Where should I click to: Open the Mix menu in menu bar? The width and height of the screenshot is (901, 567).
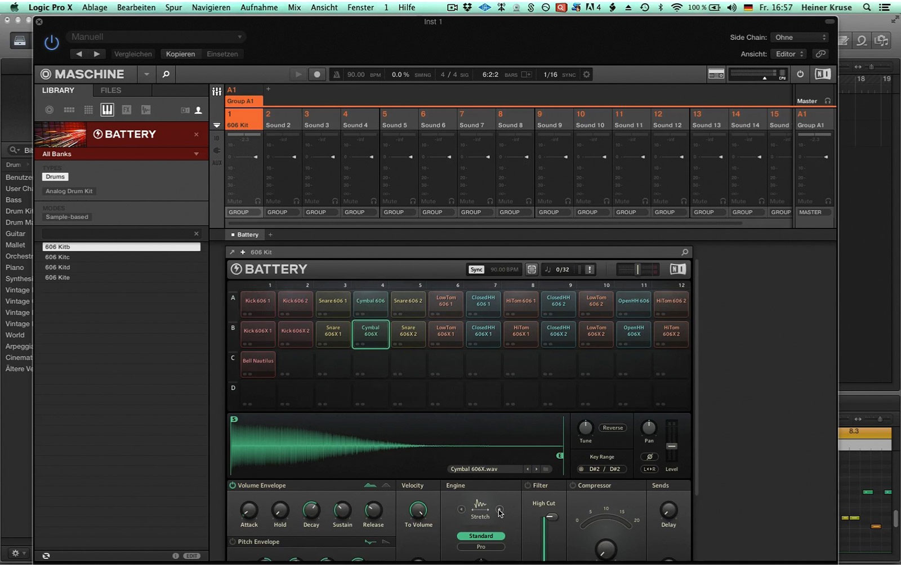(295, 7)
